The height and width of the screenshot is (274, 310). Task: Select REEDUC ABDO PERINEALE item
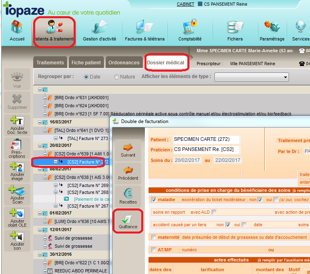[x=81, y=271]
